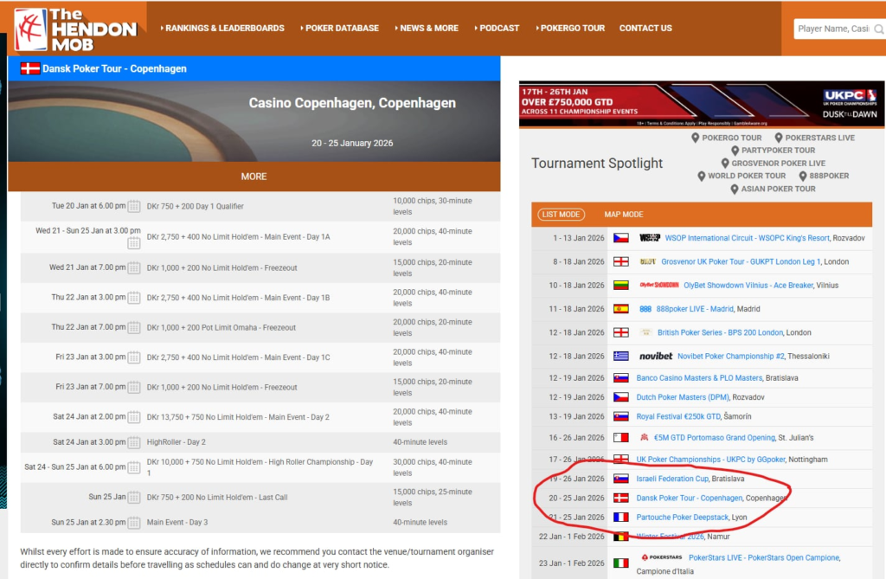The width and height of the screenshot is (886, 579).
Task: Expand the Rankings & Leaderboards menu
Action: coord(222,28)
